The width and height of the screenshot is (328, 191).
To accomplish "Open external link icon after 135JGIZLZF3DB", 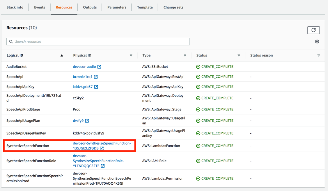I will [x=102, y=148].
